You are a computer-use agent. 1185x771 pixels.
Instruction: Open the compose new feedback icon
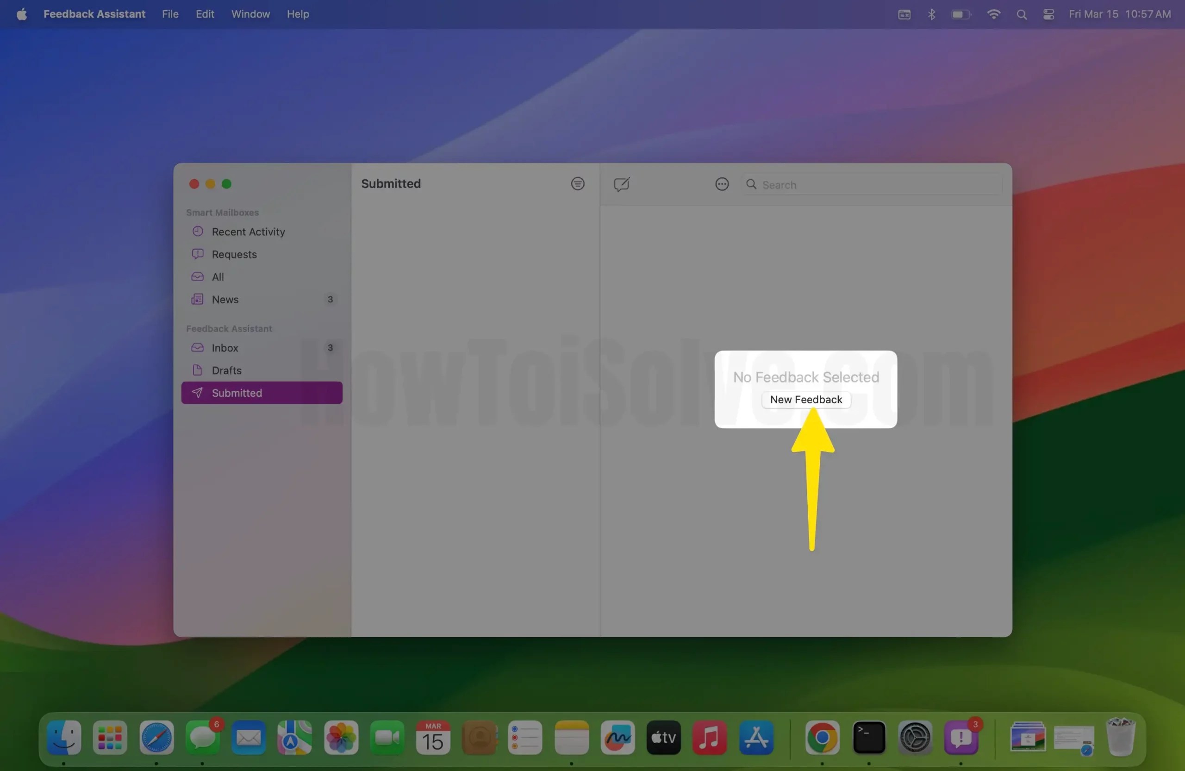(x=623, y=184)
